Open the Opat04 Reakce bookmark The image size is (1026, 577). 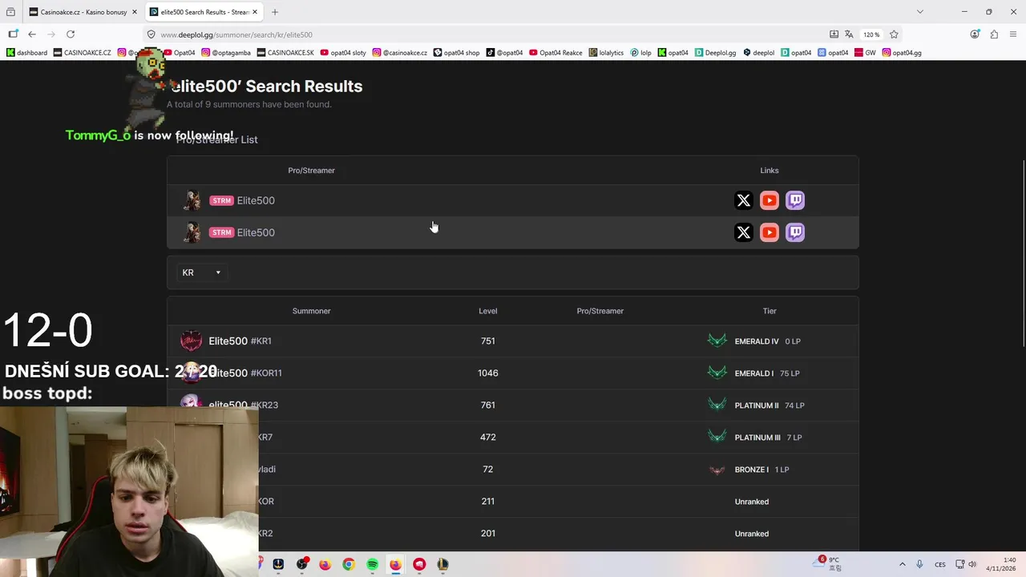click(556, 53)
